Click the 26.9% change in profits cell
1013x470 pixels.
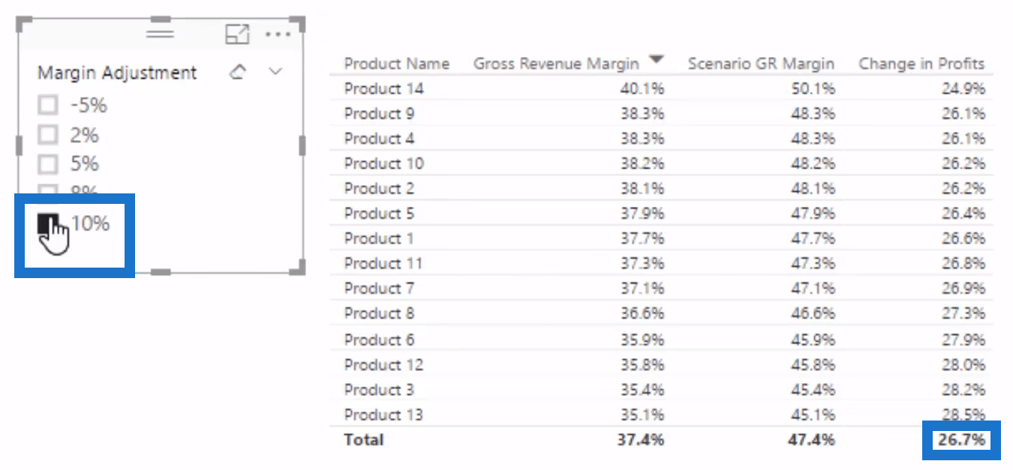pyautogui.click(x=964, y=289)
